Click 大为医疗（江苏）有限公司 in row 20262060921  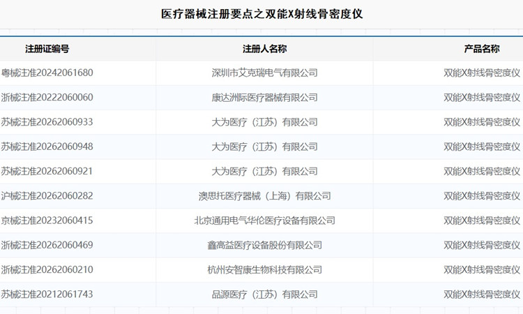coord(264,172)
